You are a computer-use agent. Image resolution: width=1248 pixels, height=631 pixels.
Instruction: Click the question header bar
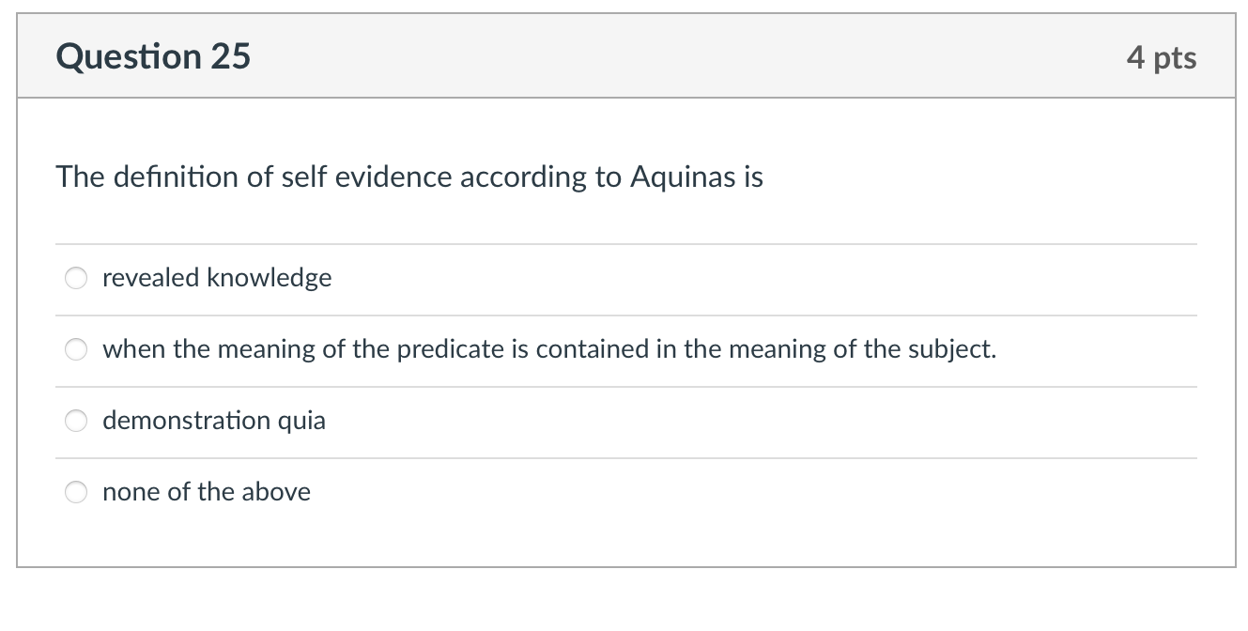(624, 55)
